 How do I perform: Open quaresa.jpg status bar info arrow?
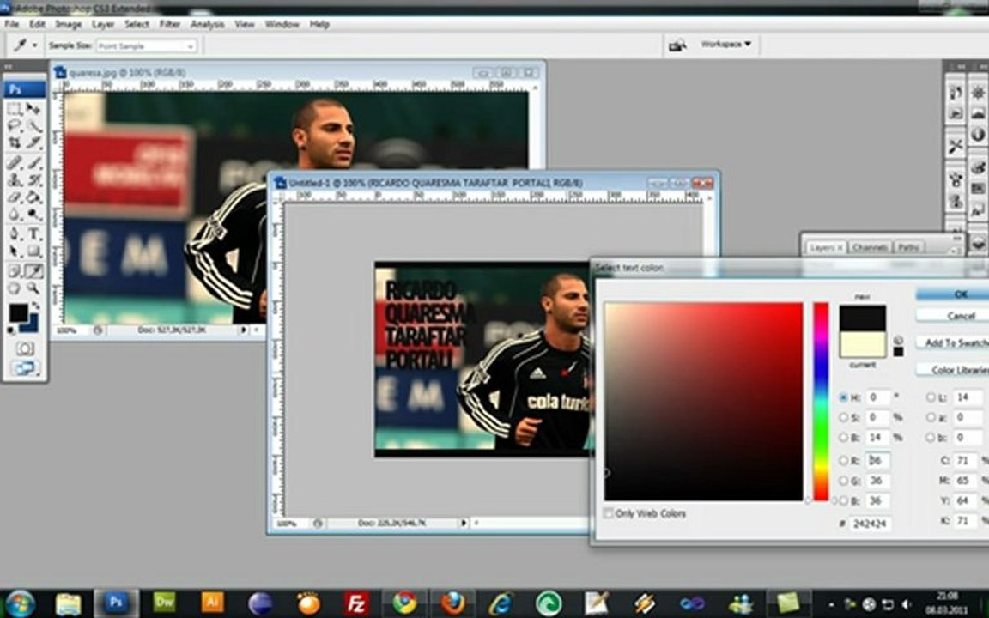tap(243, 330)
